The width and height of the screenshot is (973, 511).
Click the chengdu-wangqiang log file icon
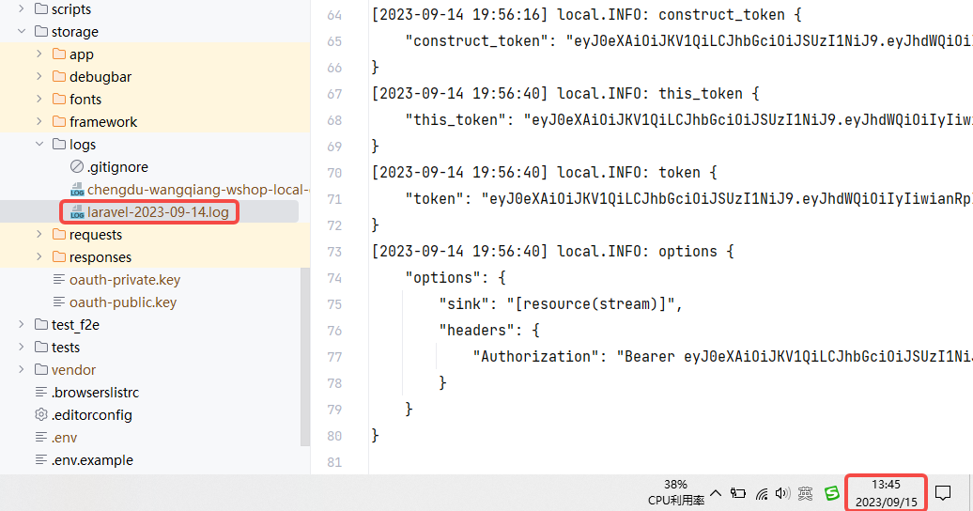pos(77,190)
